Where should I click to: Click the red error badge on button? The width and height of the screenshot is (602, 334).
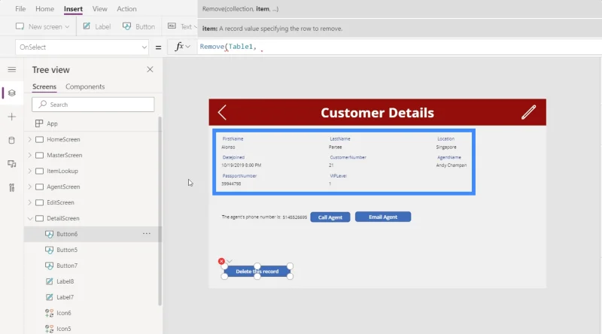click(221, 261)
